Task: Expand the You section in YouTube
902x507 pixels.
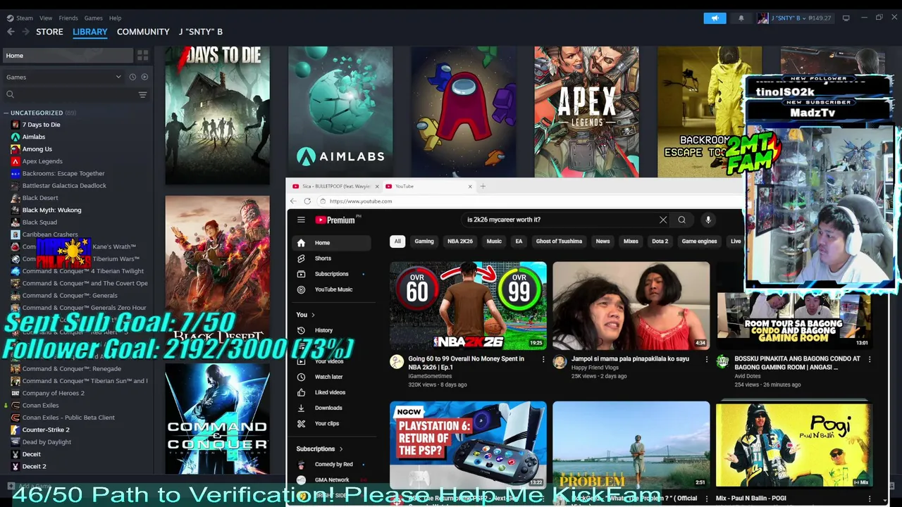Action: tap(305, 315)
